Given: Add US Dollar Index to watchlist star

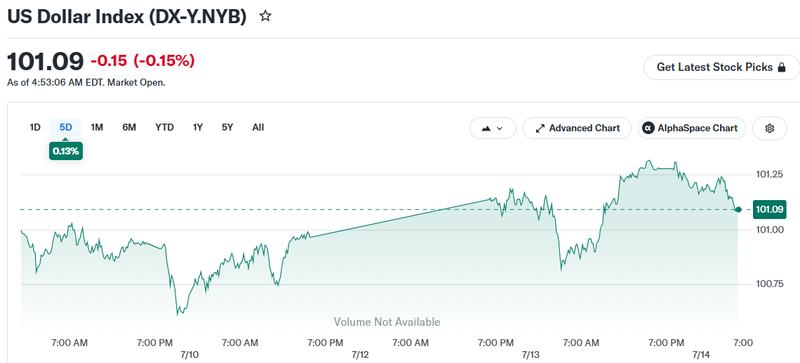Looking at the screenshot, I should tap(265, 16).
